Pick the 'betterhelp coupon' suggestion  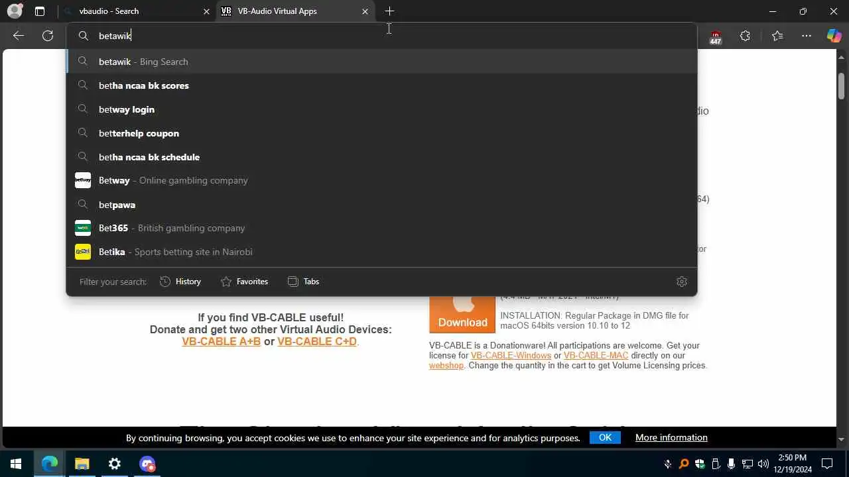click(381, 133)
